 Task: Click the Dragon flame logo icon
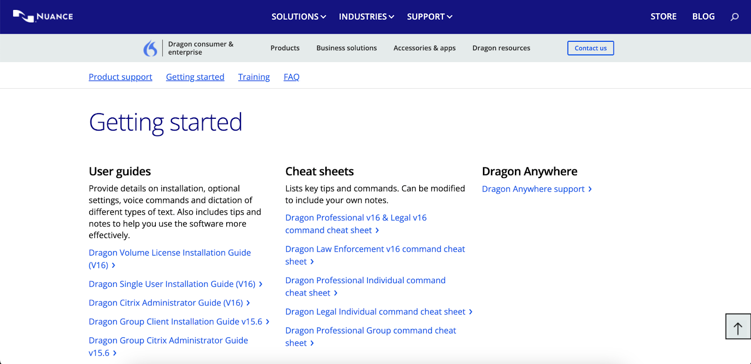(150, 48)
